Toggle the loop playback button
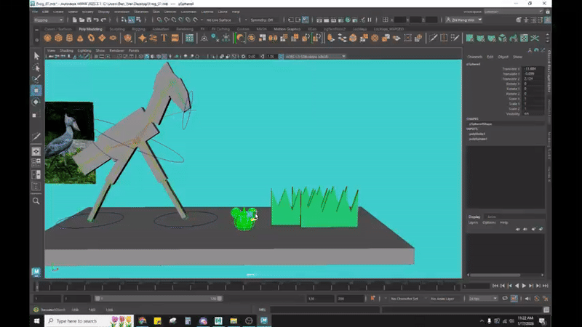 pyautogui.click(x=503, y=299)
